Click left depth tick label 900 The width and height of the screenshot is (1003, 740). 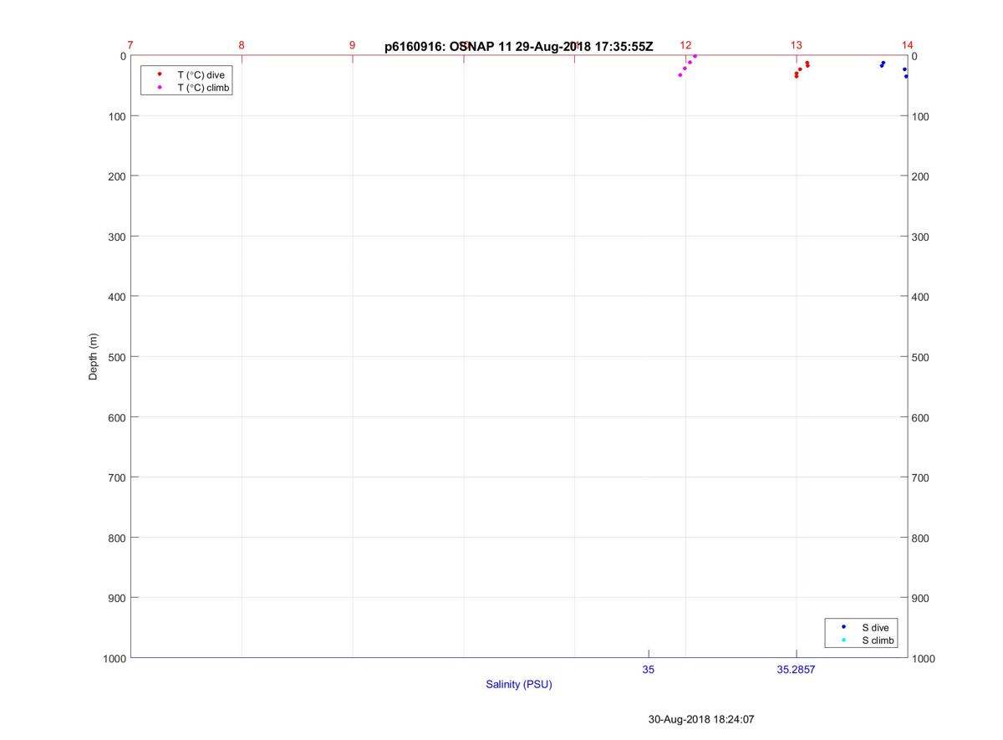click(x=117, y=598)
